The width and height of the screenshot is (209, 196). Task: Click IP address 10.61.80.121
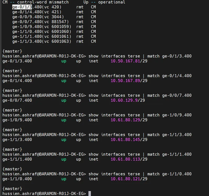click(125, 179)
